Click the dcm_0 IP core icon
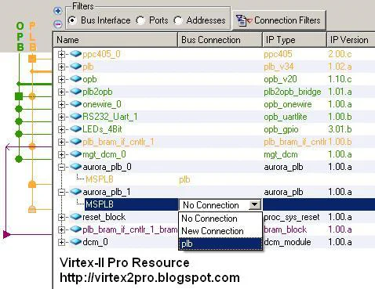The width and height of the screenshot is (375, 289). [x=76, y=241]
